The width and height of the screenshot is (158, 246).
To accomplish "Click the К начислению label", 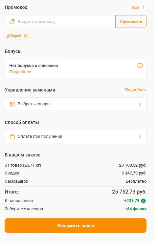I will pyautogui.click(x=19, y=201).
